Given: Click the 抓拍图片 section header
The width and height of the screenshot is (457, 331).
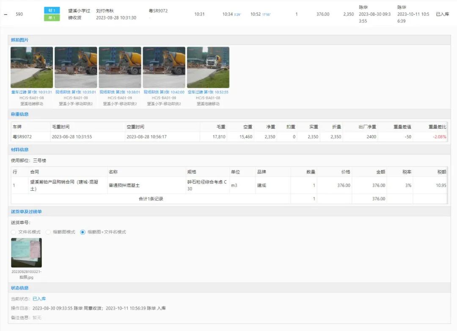Looking at the screenshot, I should 19,40.
